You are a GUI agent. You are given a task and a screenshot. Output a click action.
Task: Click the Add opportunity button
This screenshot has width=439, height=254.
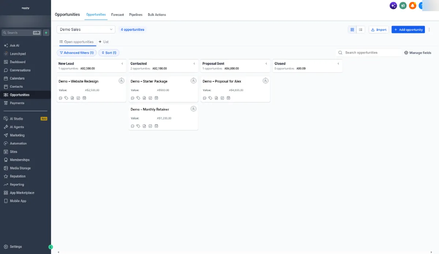click(x=408, y=30)
